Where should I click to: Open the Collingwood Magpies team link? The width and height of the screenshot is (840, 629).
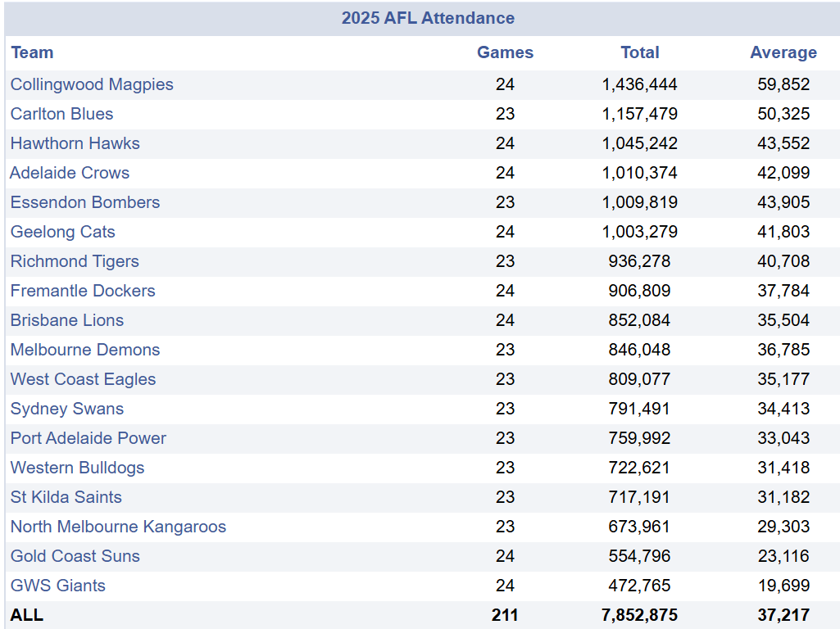coord(92,84)
